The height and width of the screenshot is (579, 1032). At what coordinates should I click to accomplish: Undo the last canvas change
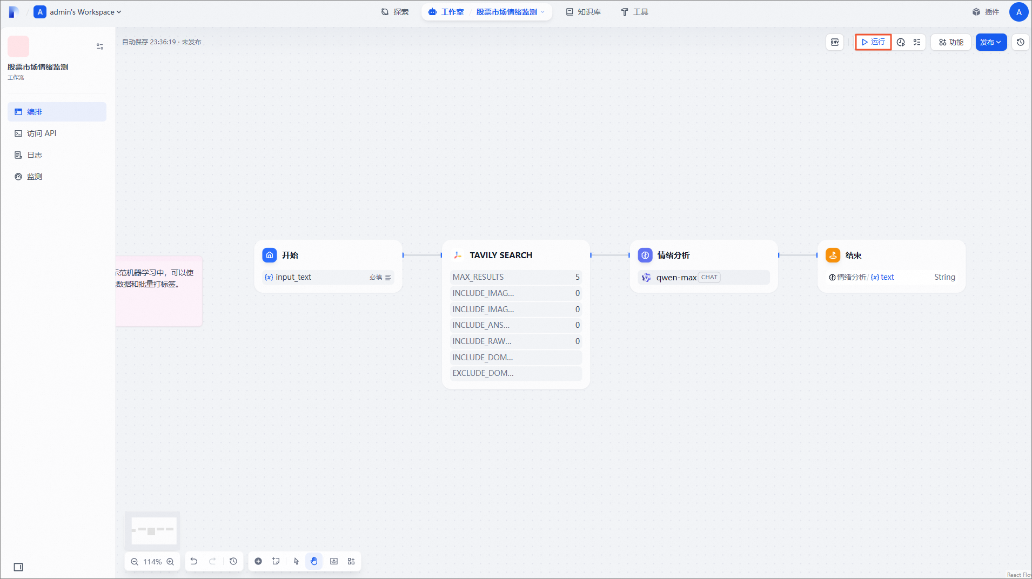coord(194,561)
